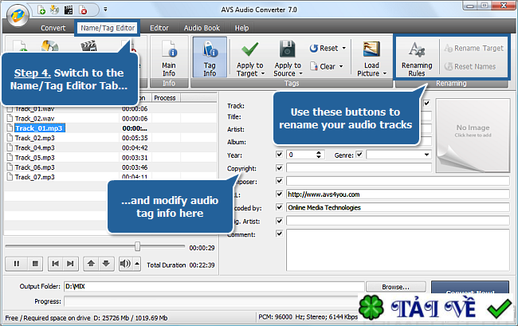Switch to the Convert tab

click(53, 28)
